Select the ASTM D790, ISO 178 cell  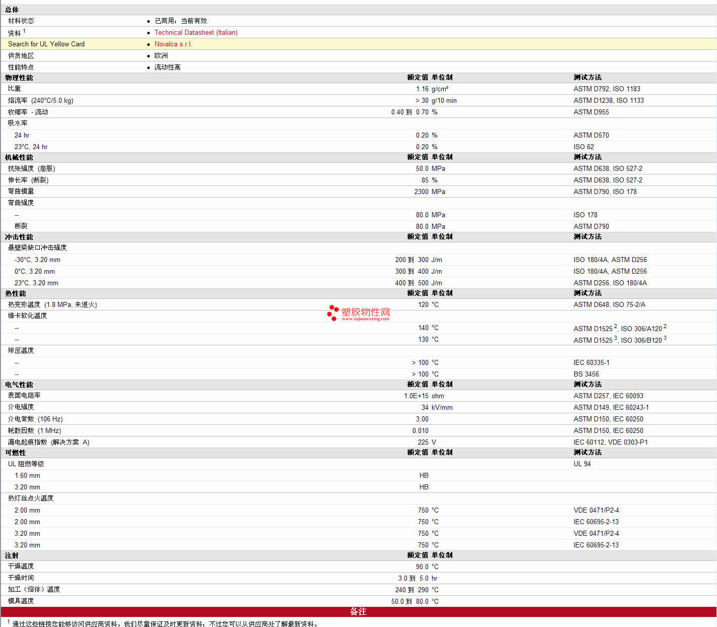pos(605,192)
